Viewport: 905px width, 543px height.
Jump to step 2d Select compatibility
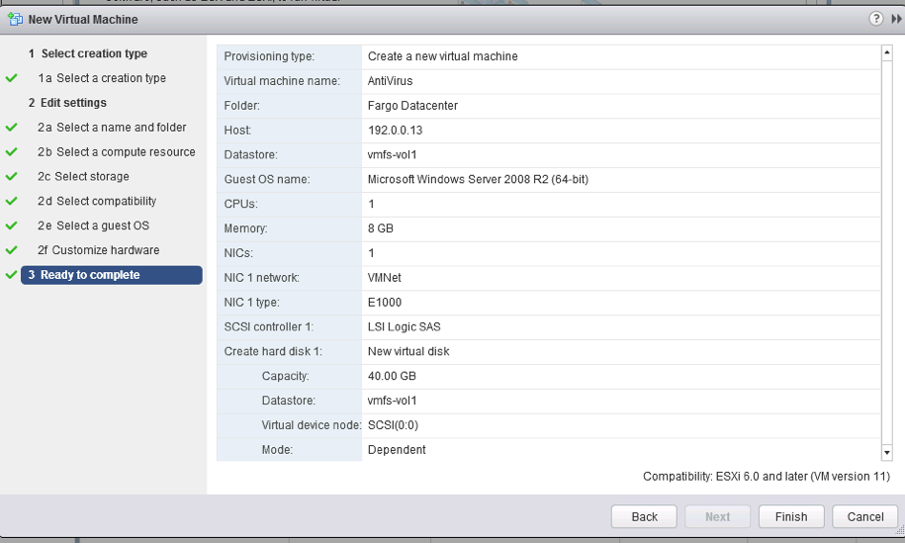(97, 202)
